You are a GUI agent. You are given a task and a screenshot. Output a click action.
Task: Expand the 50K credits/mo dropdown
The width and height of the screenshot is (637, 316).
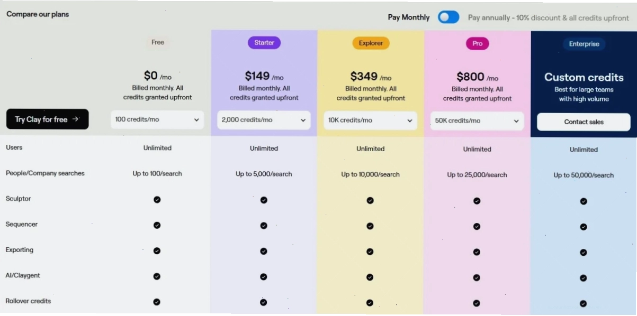point(477,121)
